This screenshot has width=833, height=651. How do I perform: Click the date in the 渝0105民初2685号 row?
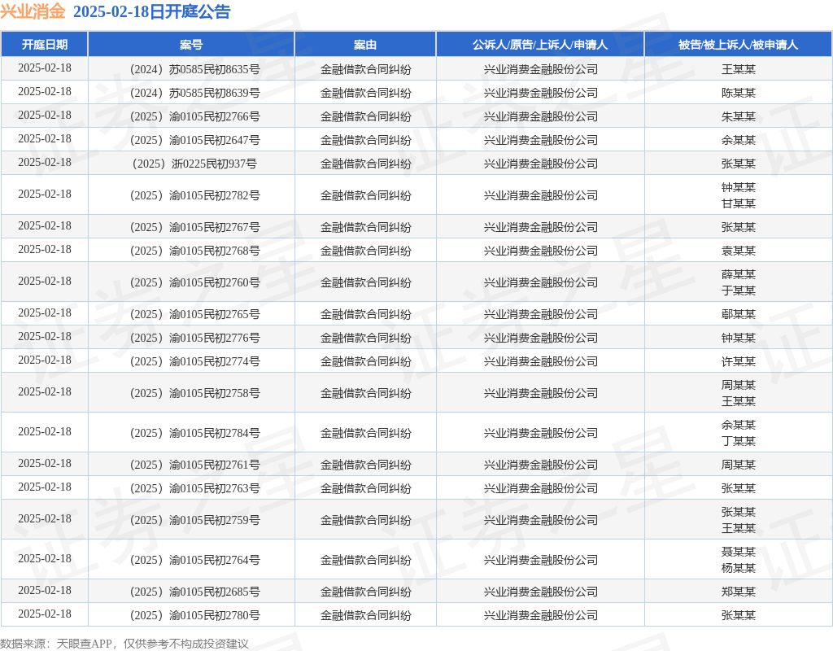tap(45, 591)
